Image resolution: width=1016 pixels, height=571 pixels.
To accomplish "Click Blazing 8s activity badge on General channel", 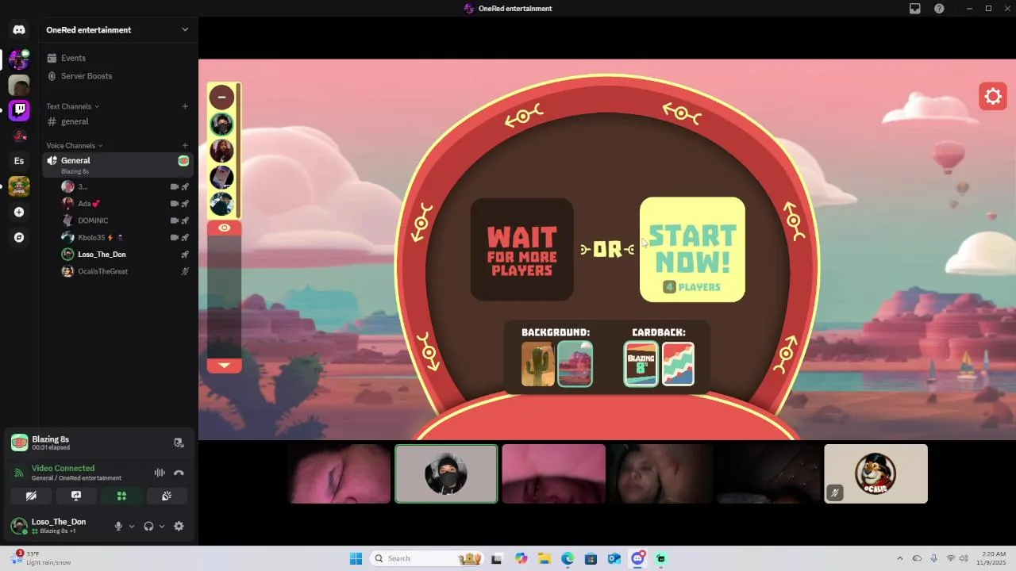I will (x=183, y=161).
